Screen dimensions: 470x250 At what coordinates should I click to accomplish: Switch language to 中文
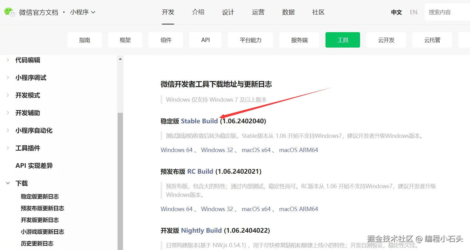coord(397,12)
